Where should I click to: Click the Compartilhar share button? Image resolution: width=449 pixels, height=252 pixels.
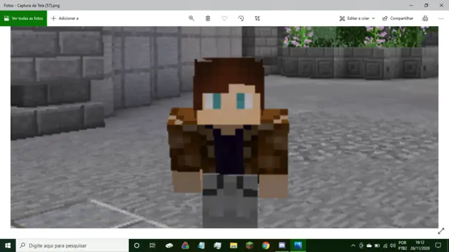pos(398,18)
